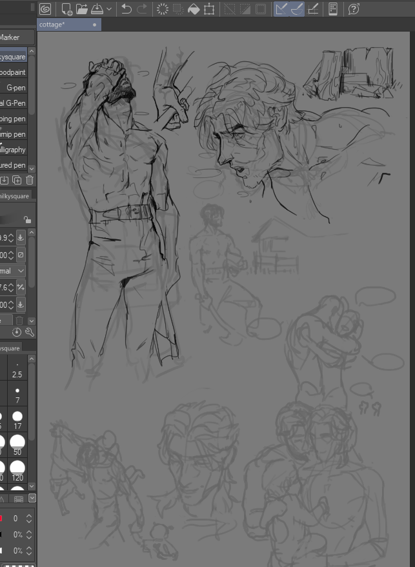The width and height of the screenshot is (415, 567).
Task: Open brush size dynamics button
Action: [21, 237]
